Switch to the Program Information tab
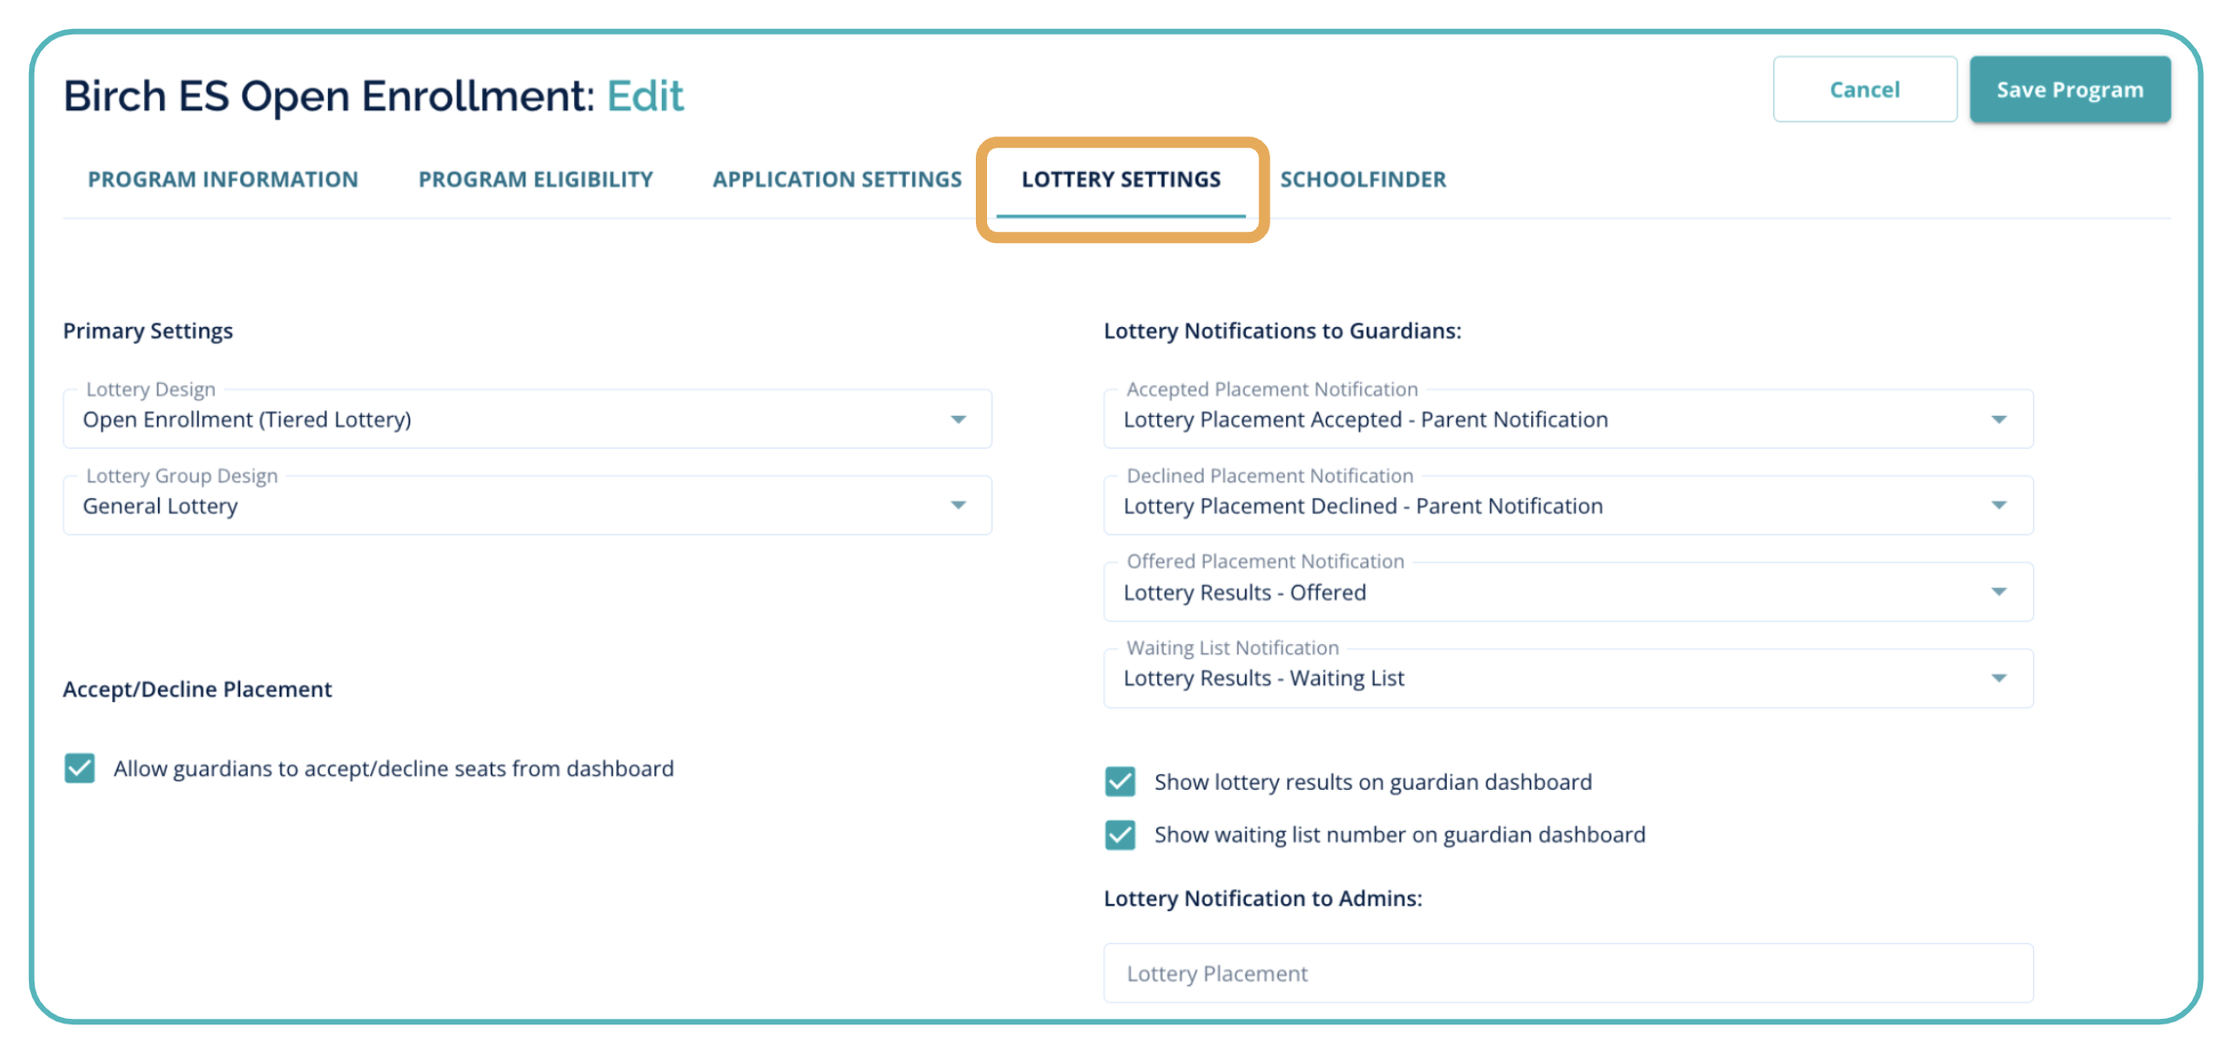The width and height of the screenshot is (2234, 1060). (x=223, y=179)
